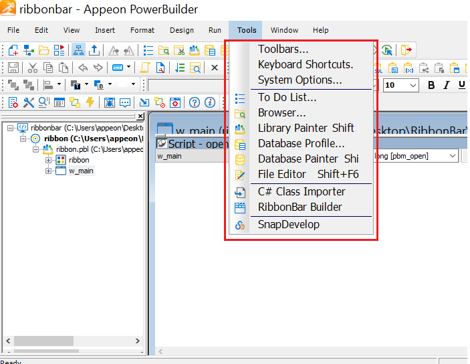Click the sort lines icon with green bars
The height and width of the screenshot is (364, 470).
pos(180,68)
